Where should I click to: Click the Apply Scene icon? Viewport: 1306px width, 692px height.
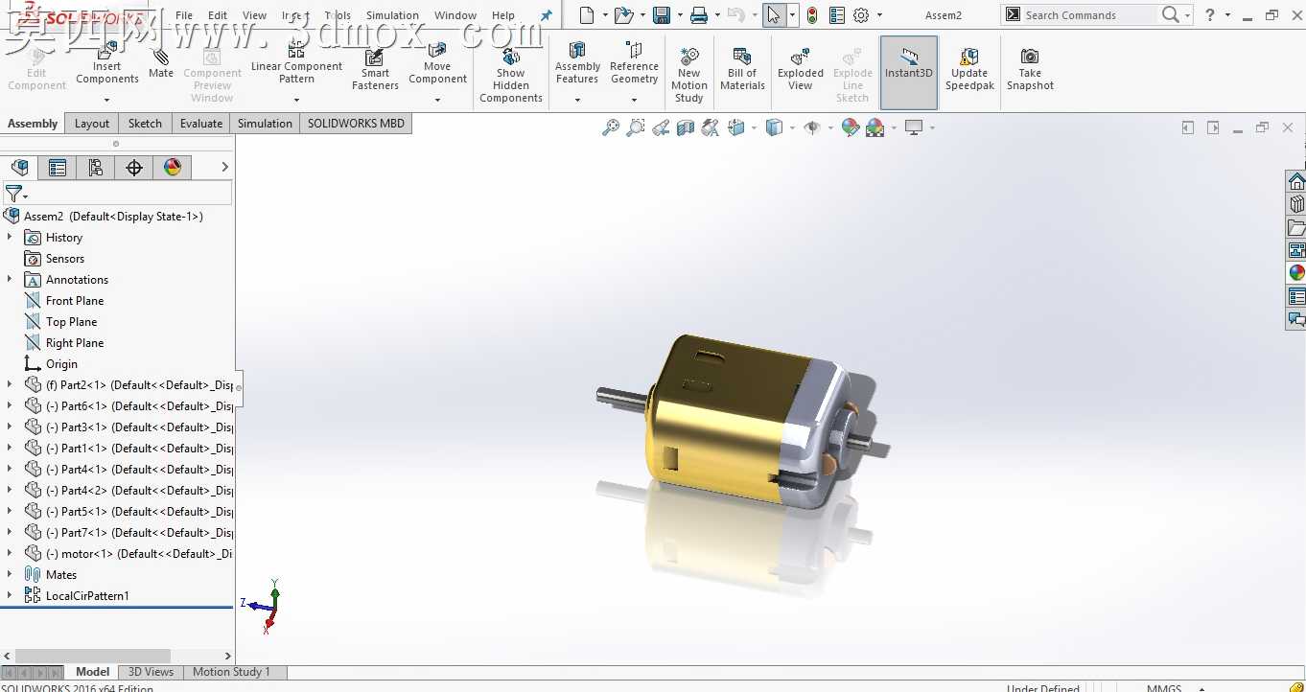[x=875, y=127]
